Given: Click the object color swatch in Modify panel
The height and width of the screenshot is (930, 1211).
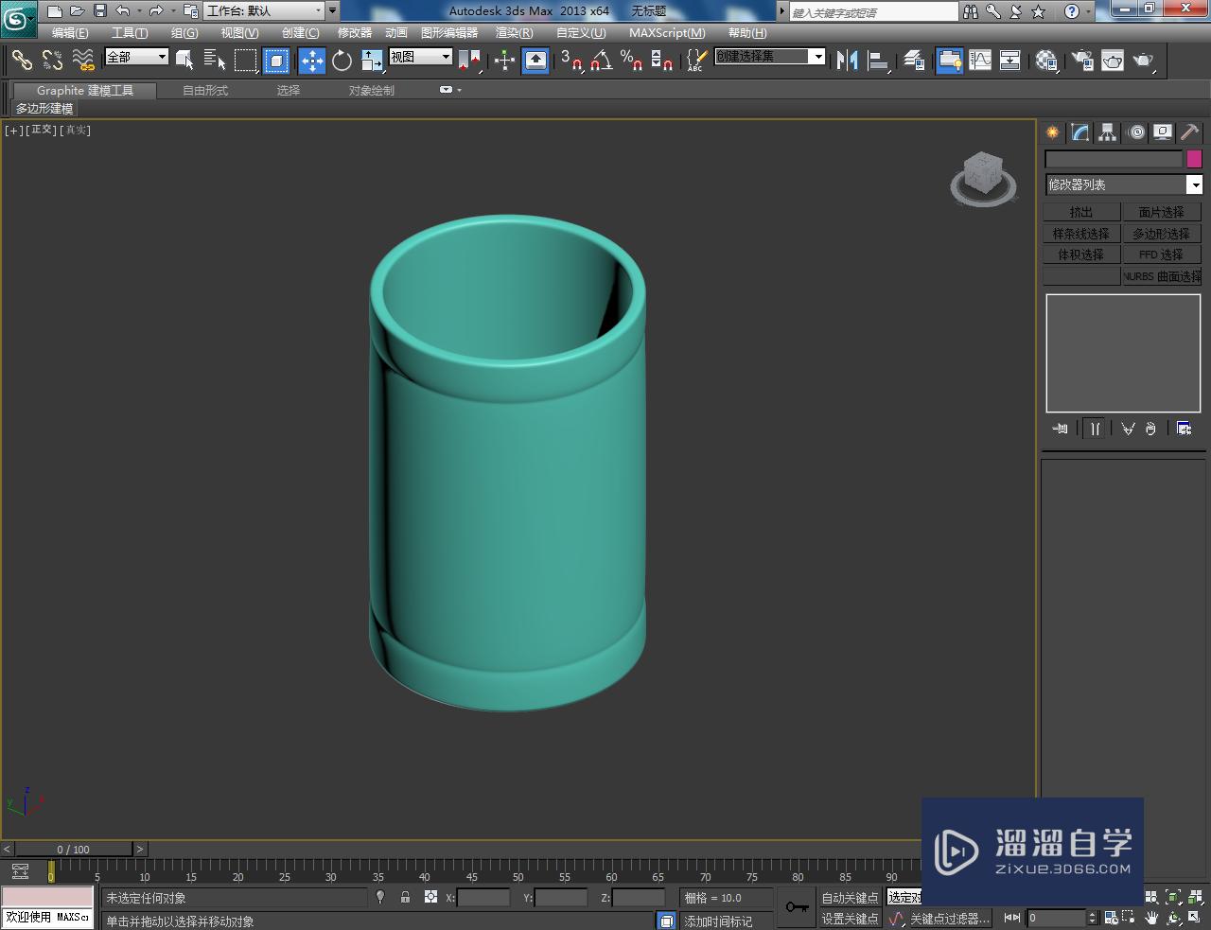Looking at the screenshot, I should [1194, 159].
